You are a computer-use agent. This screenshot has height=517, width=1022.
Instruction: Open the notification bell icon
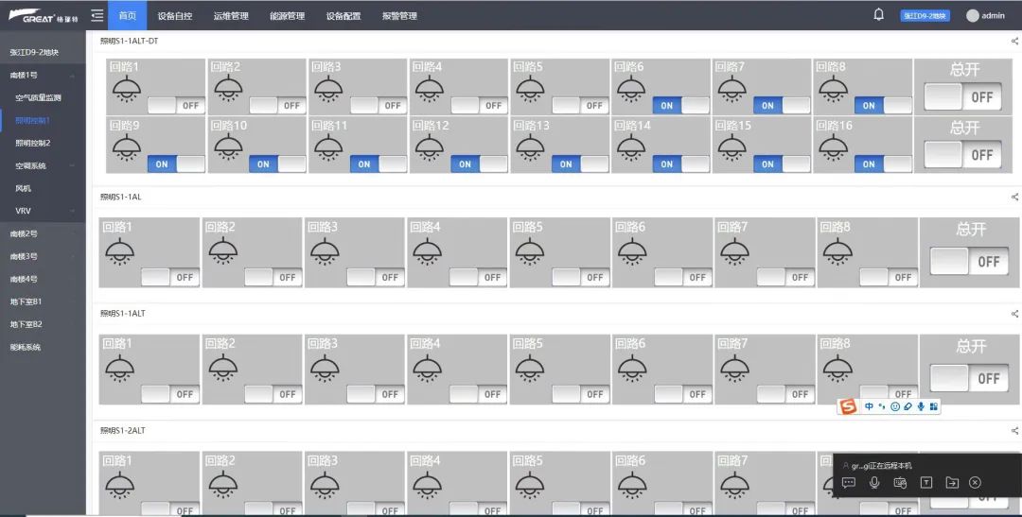click(x=878, y=15)
